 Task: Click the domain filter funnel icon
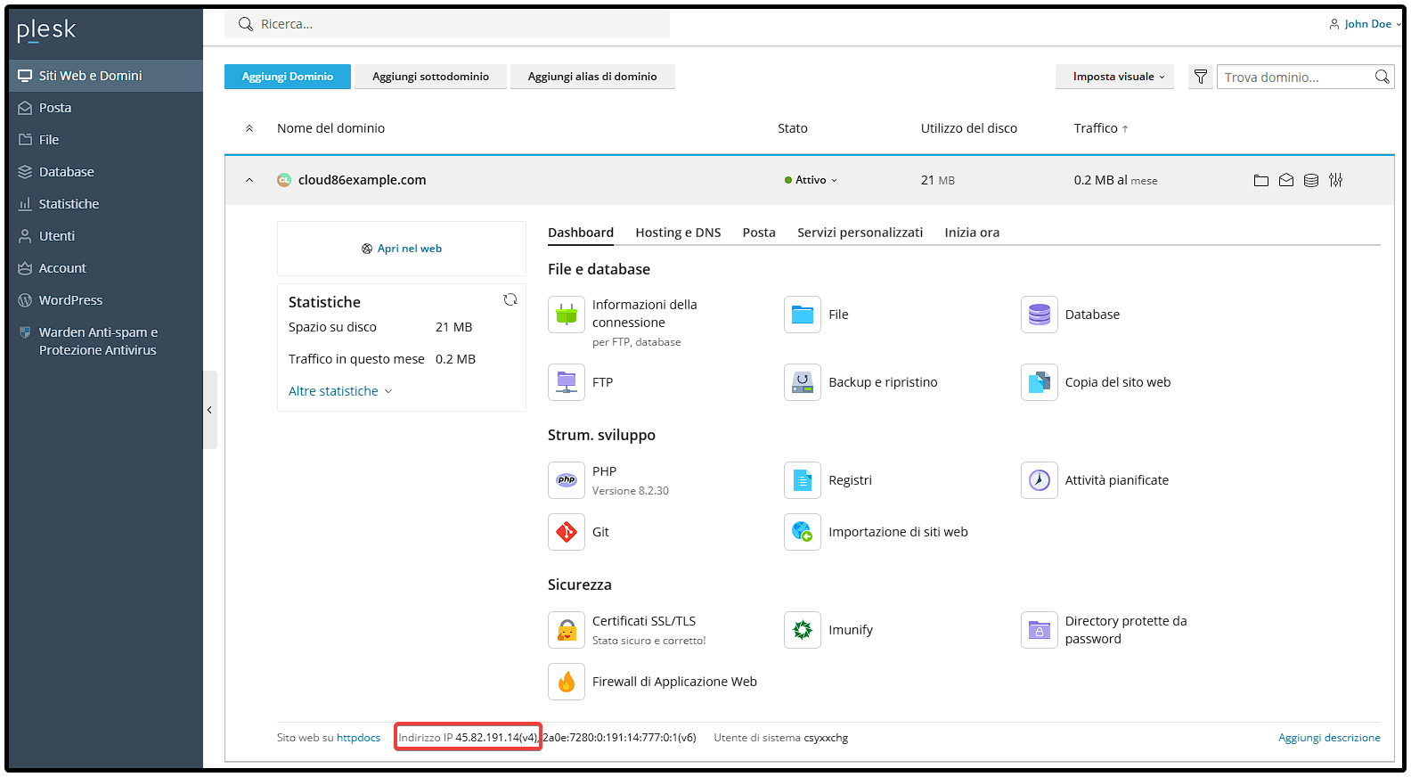pyautogui.click(x=1201, y=77)
